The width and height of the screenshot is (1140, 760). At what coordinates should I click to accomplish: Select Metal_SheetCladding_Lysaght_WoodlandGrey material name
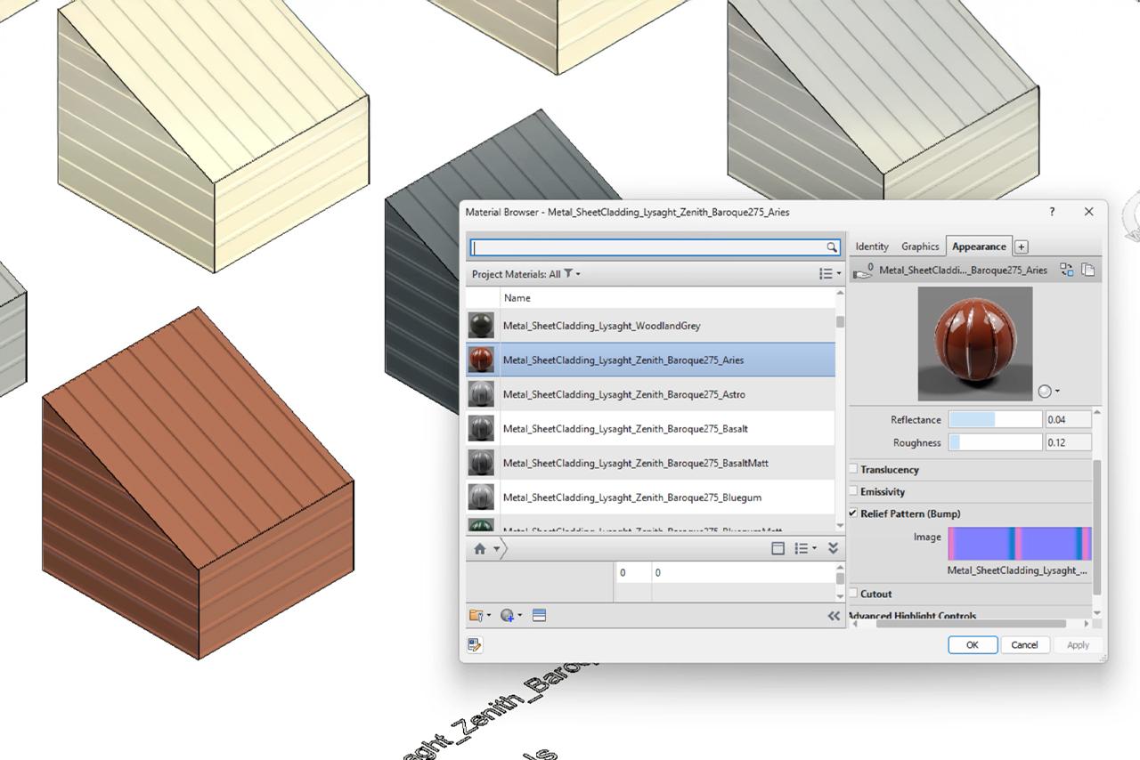click(x=601, y=326)
